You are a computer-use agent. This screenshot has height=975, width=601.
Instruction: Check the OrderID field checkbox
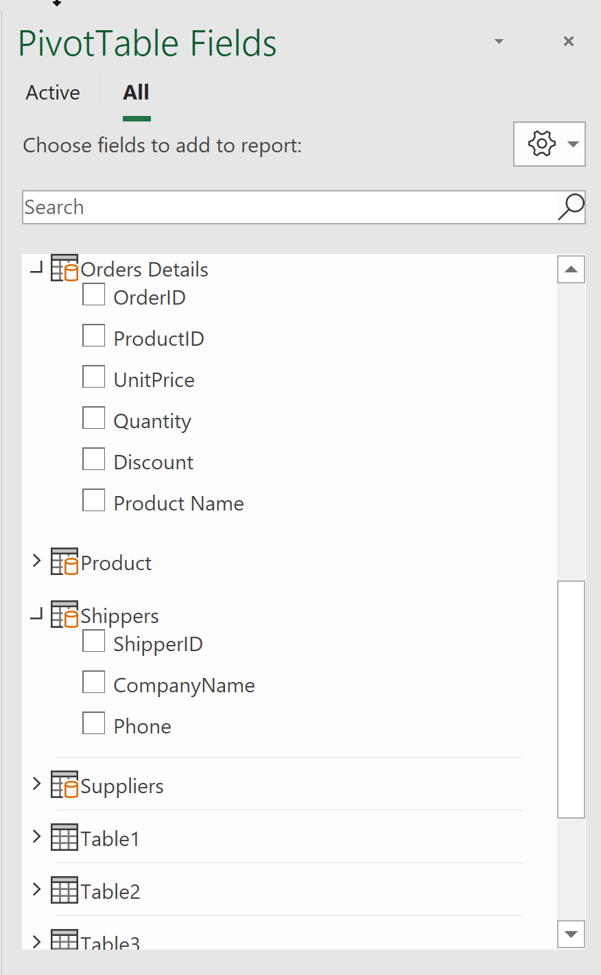(x=94, y=295)
